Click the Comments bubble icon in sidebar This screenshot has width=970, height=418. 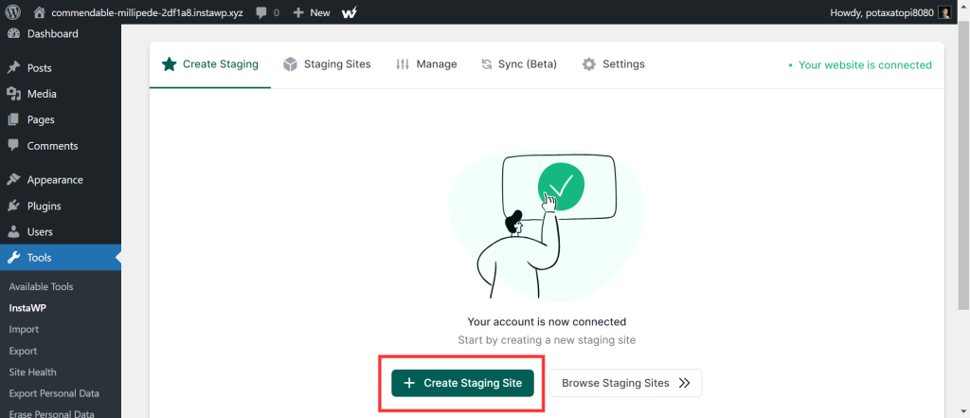click(x=13, y=146)
